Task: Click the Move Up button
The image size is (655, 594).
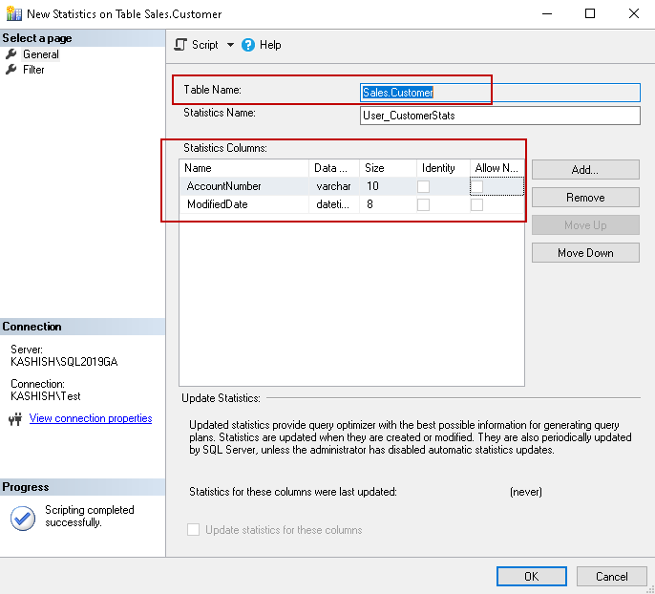Action: [x=585, y=225]
